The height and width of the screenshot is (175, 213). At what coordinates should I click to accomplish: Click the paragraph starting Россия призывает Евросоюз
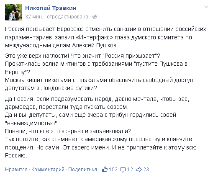[x=105, y=37]
